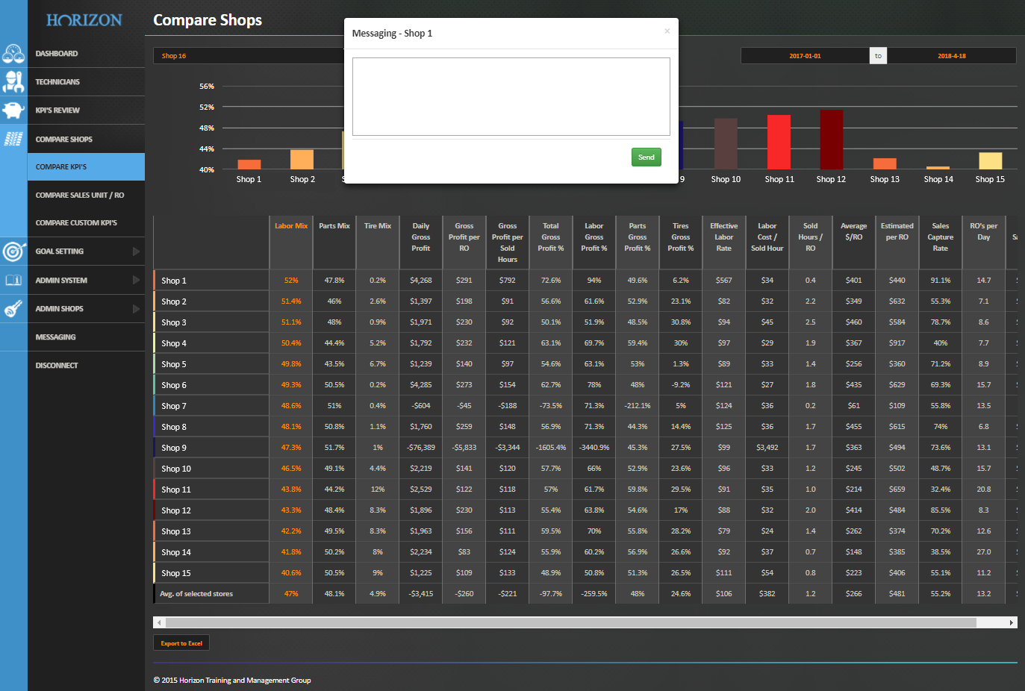Image resolution: width=1025 pixels, height=691 pixels.
Task: Click the Admin System icon
Action: [13, 280]
